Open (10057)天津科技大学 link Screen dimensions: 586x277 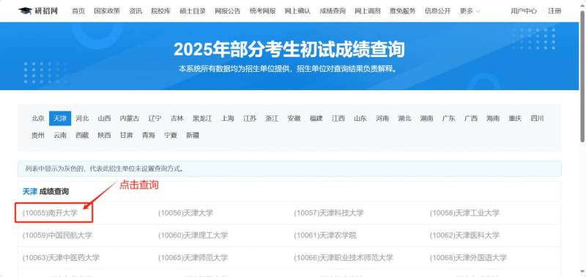pyautogui.click(x=328, y=213)
